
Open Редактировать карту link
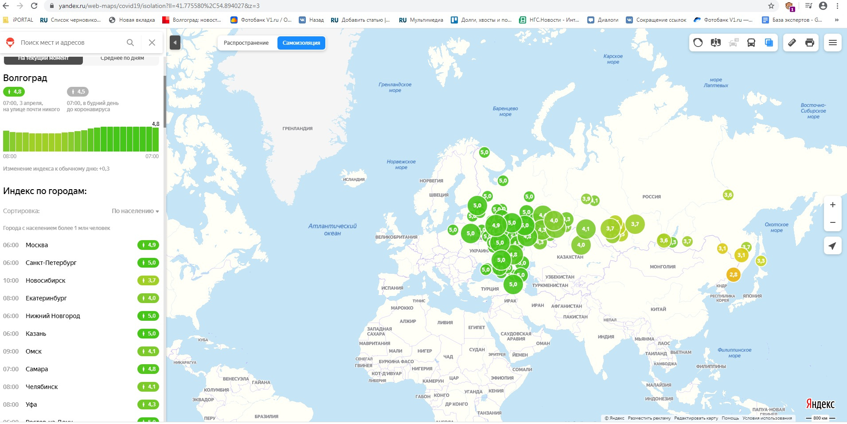pyautogui.click(x=696, y=418)
